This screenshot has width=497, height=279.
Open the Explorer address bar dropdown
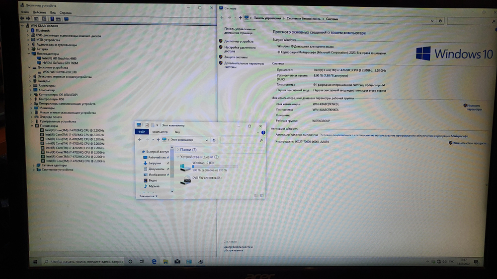(207, 140)
